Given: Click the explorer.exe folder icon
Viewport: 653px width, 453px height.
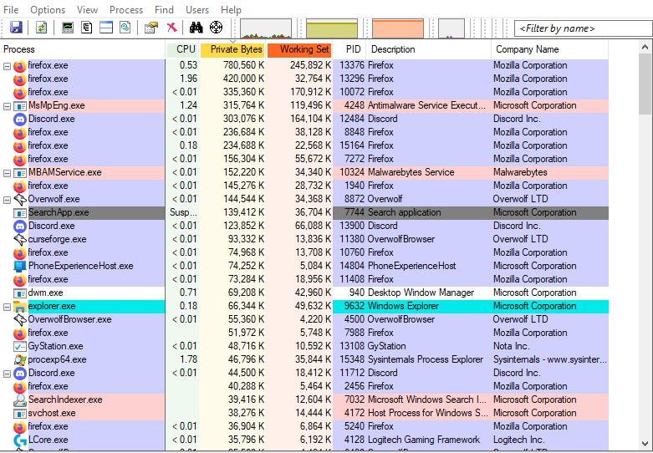Looking at the screenshot, I should pos(20,307).
